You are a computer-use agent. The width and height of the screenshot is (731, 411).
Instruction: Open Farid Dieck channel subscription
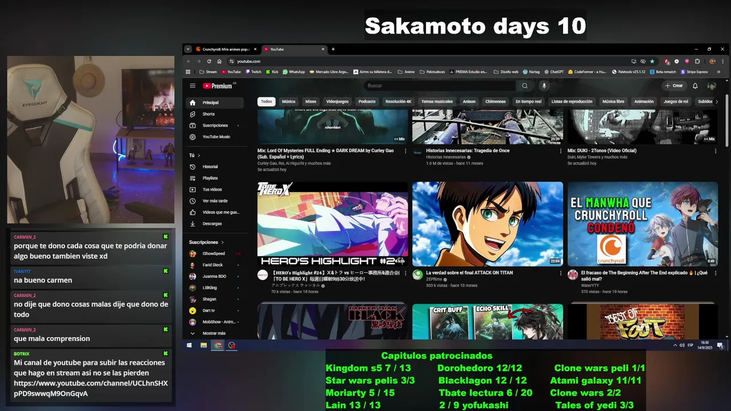tap(215, 265)
